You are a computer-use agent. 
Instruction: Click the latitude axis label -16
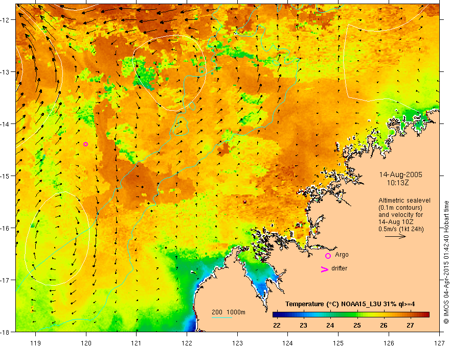point(6,228)
